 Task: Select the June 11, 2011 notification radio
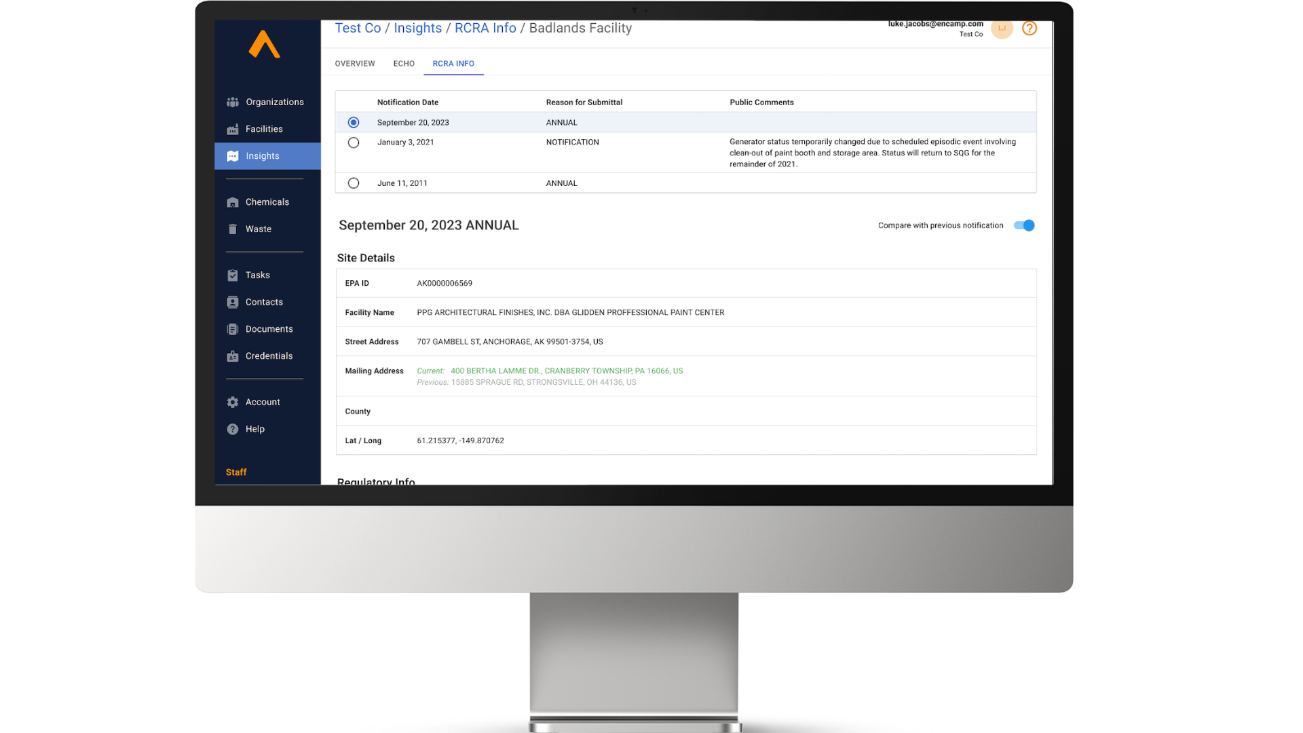[x=354, y=183]
